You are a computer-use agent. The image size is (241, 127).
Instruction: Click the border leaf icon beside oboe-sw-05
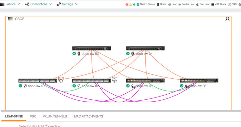tap(133, 86)
